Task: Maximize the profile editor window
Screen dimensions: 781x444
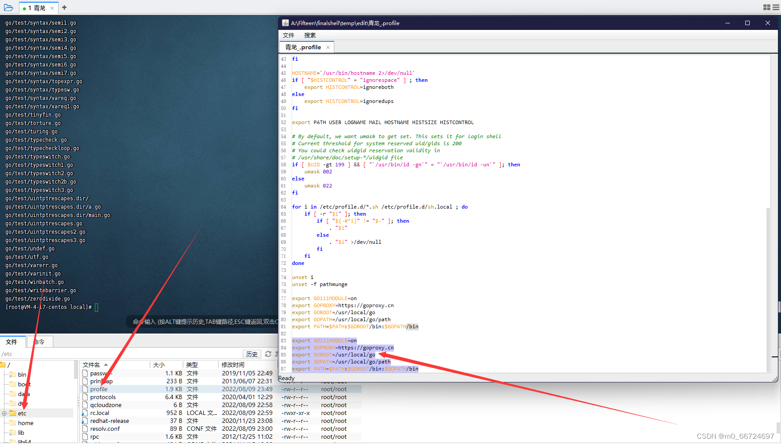Action: point(748,23)
